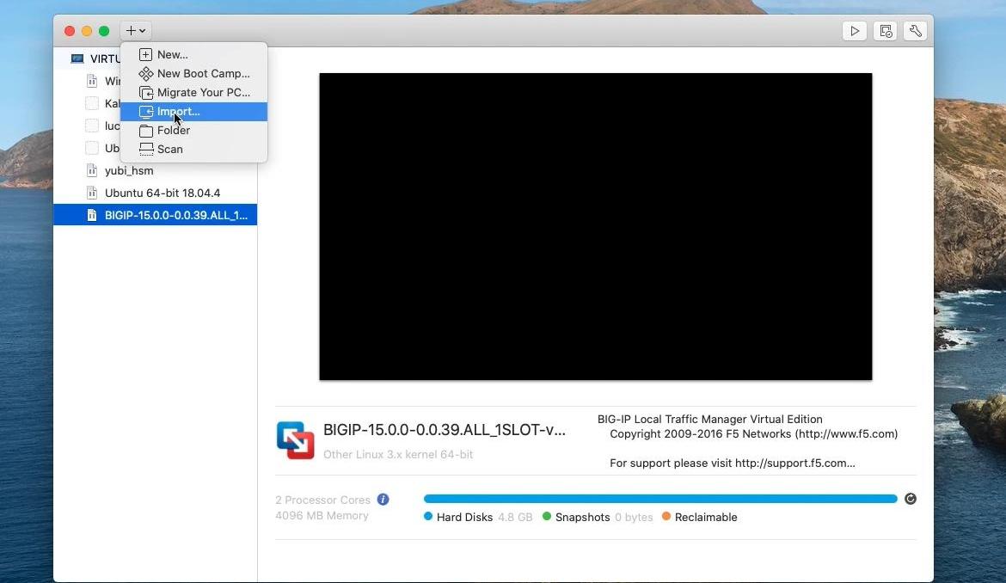1006x583 pixels.
Task: Start the virtual machine with play button
Action: pyautogui.click(x=855, y=31)
